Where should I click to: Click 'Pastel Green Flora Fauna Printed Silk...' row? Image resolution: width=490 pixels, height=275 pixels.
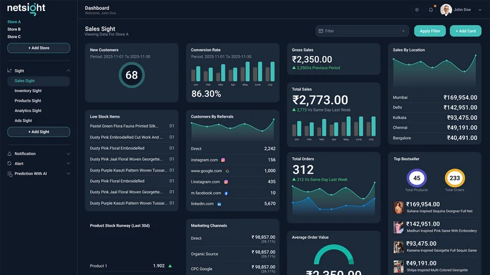(x=132, y=126)
